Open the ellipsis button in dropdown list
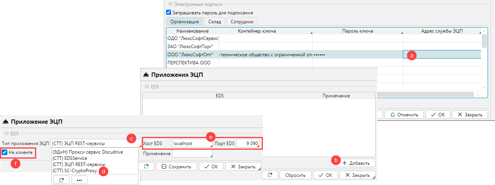 79,180
